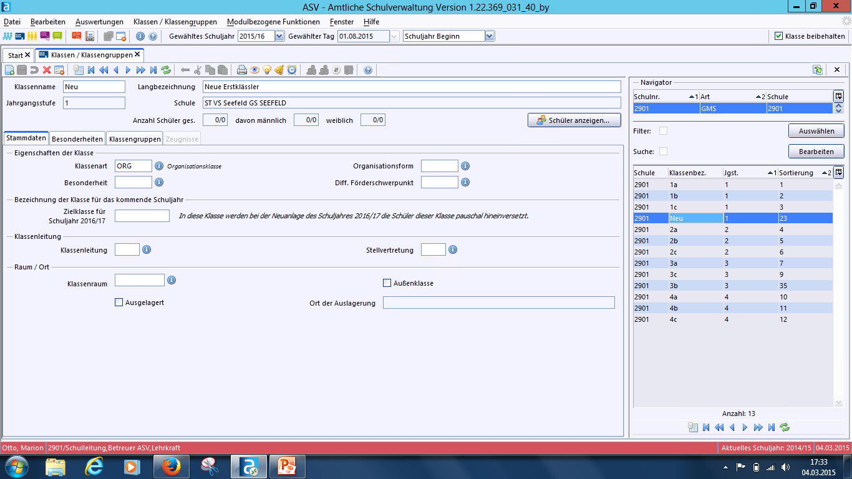852x479 pixels.
Task: Refresh Navigator list with bottom green arrows
Action: [785, 427]
